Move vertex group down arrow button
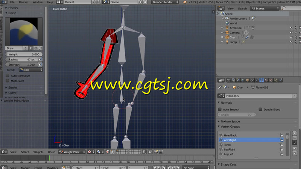The image size is (301, 169). 295,153
